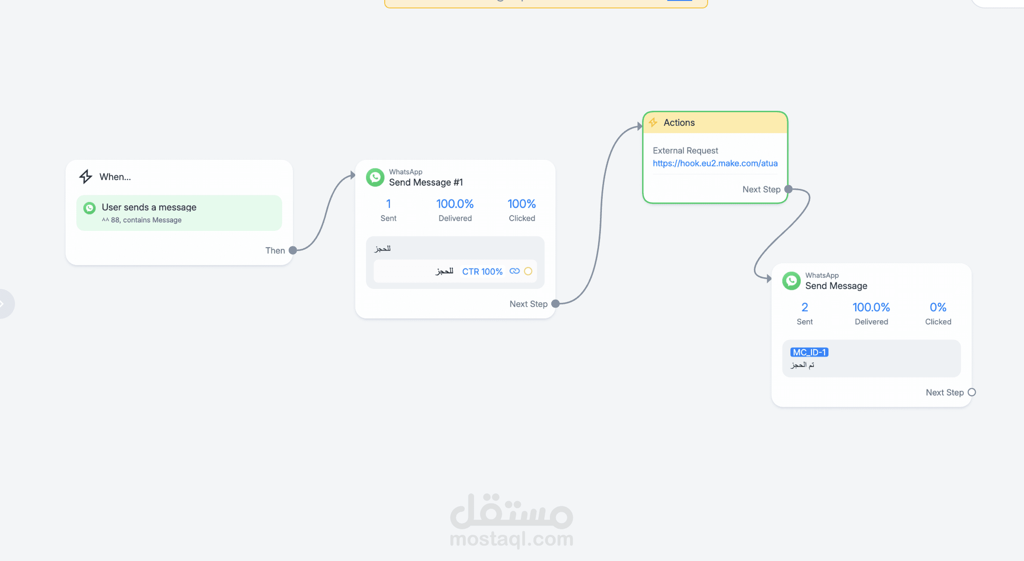Click WhatsApp icon on Send Message #1 node
This screenshot has height=561, width=1024.
tap(375, 178)
